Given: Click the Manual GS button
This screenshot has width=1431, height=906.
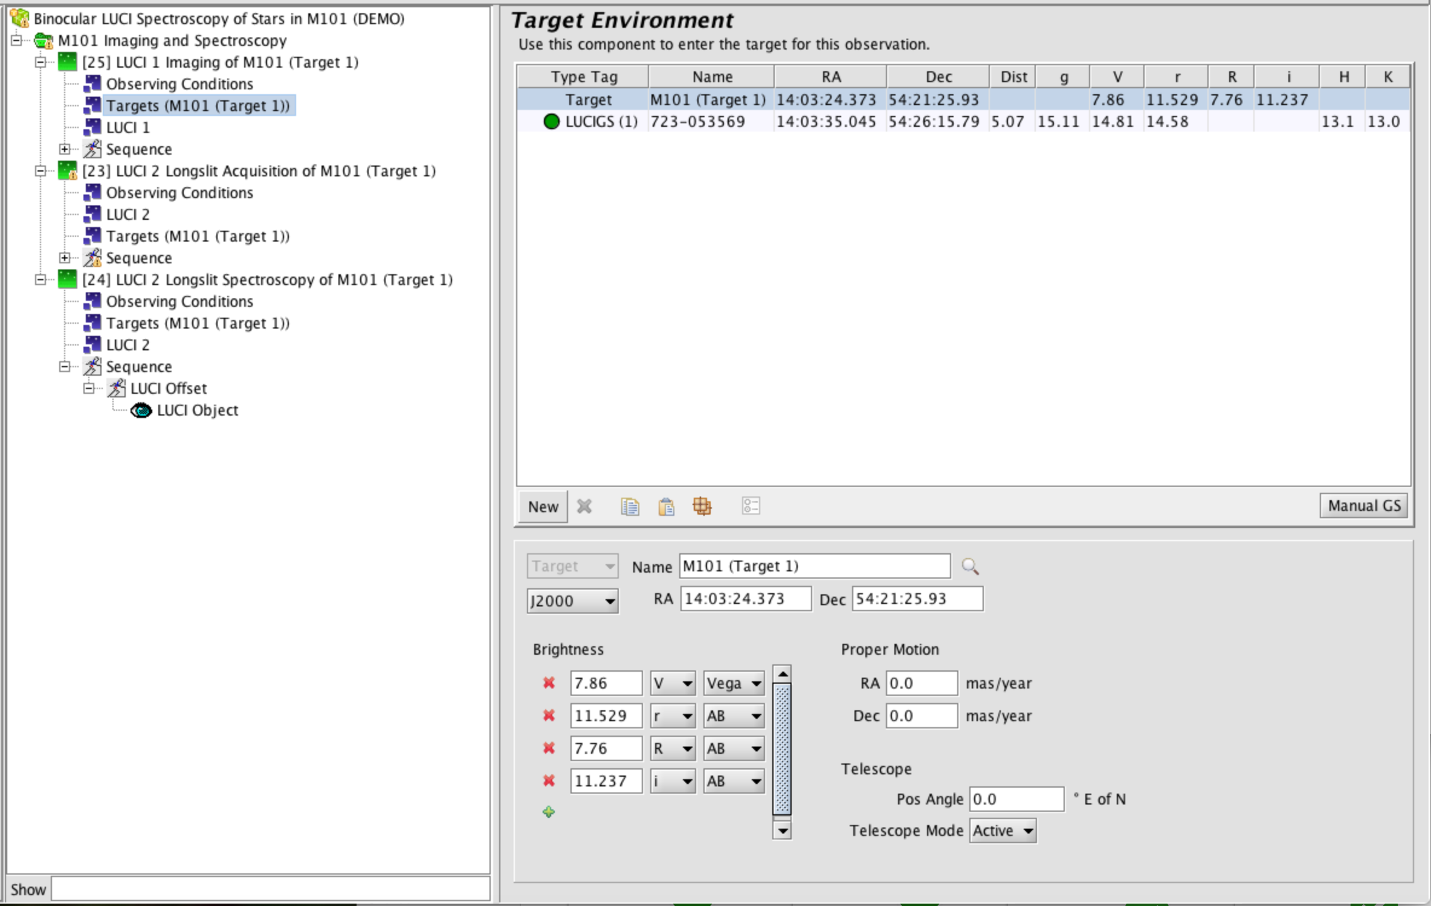Looking at the screenshot, I should tap(1364, 506).
